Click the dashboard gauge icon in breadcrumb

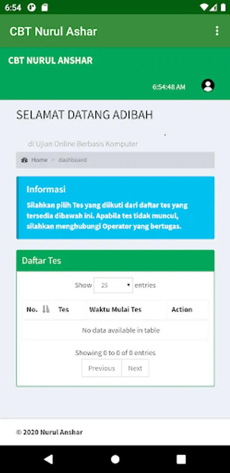pos(25,160)
